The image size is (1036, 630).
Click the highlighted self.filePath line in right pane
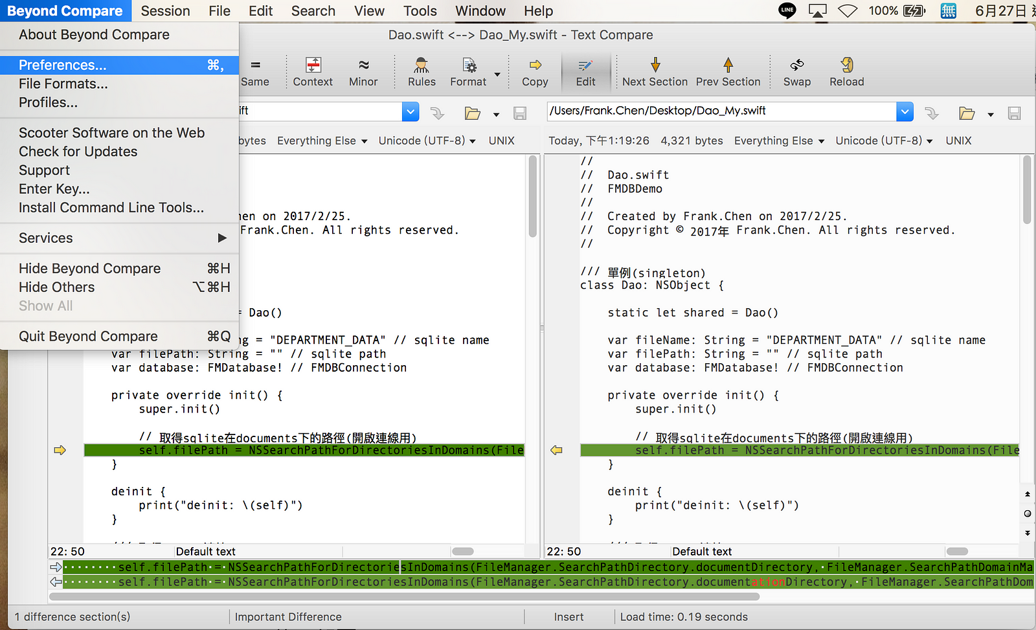(x=800, y=450)
